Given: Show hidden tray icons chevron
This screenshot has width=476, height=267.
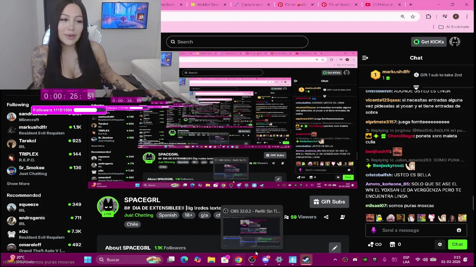Looking at the screenshot, I should pyautogui.click(x=335, y=260).
